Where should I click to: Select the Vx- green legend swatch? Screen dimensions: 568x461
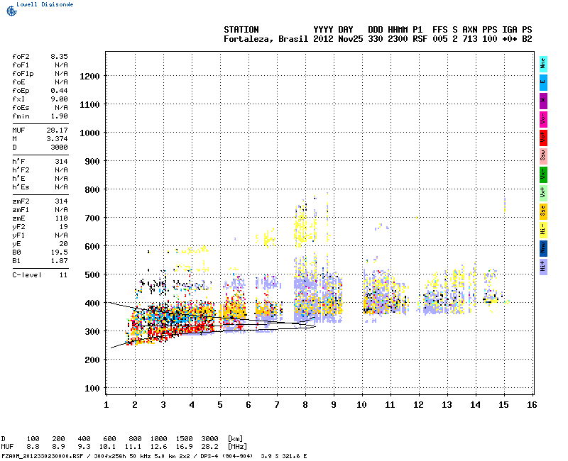tap(543, 175)
